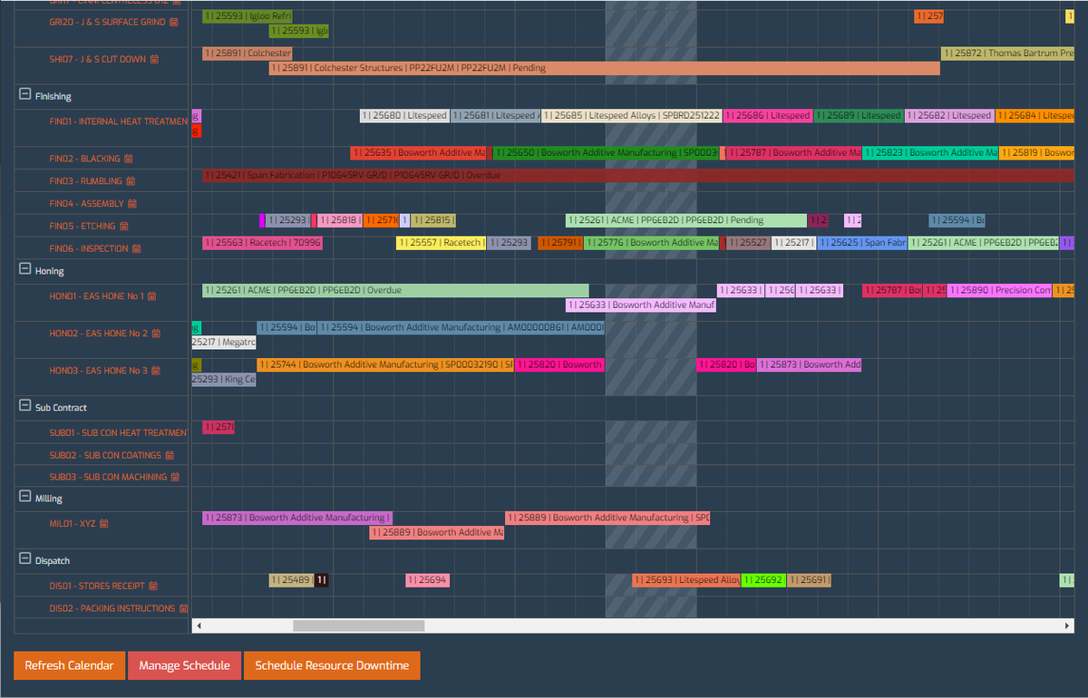Image resolution: width=1088 pixels, height=698 pixels.
Task: Select the FIN01 - Internal Heat Treatment resource label
Action: click(118, 121)
